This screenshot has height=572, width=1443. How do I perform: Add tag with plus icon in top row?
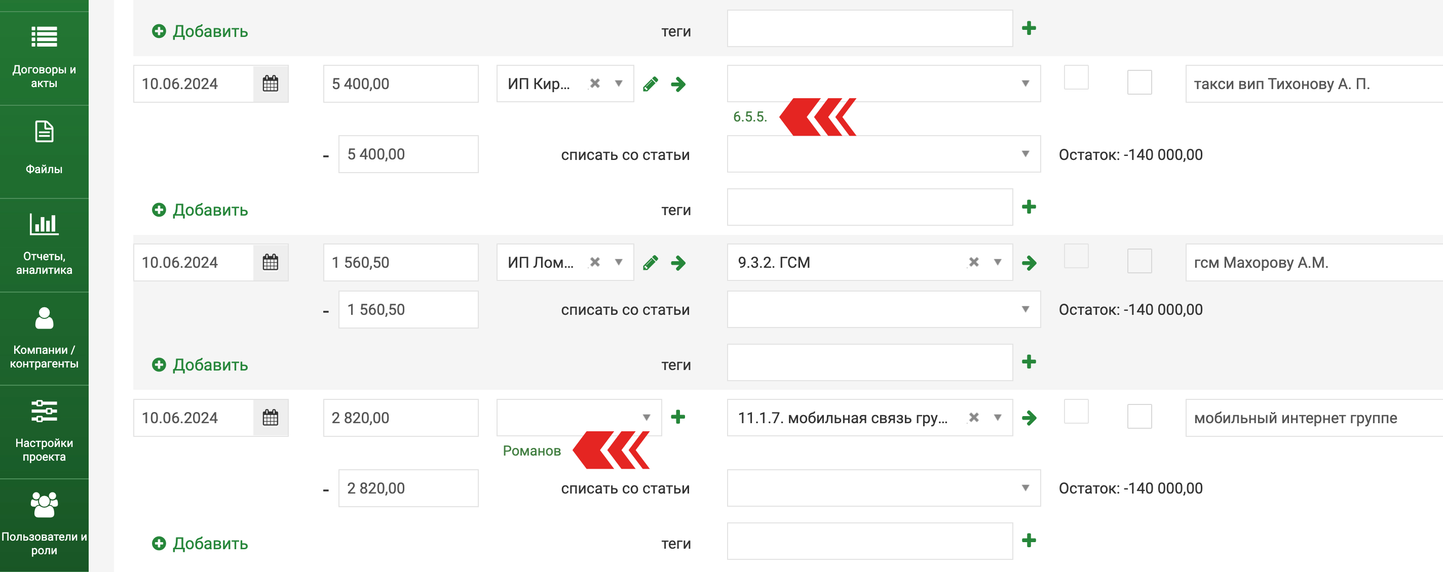pyautogui.click(x=1029, y=28)
